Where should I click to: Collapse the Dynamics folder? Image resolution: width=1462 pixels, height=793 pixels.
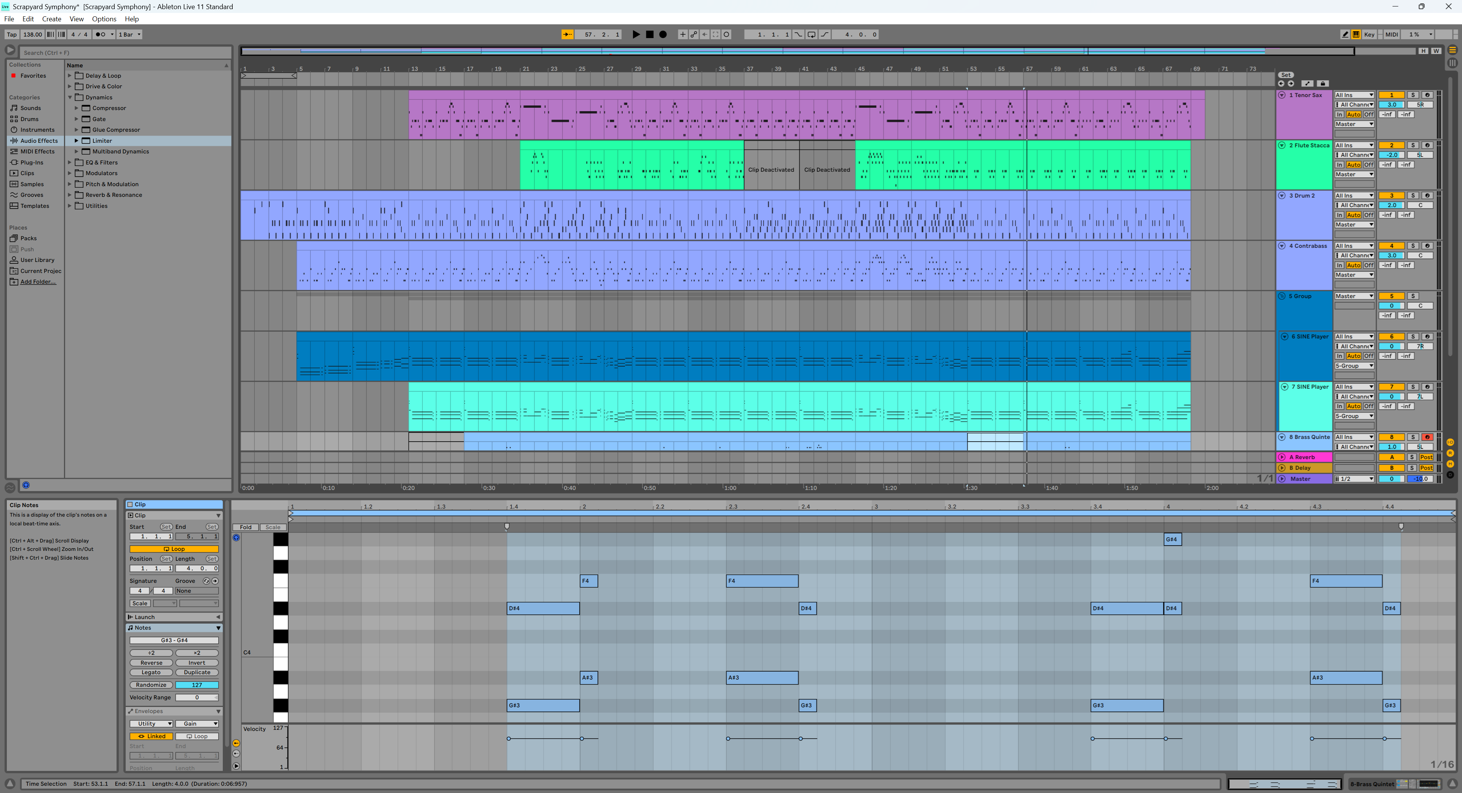point(70,97)
